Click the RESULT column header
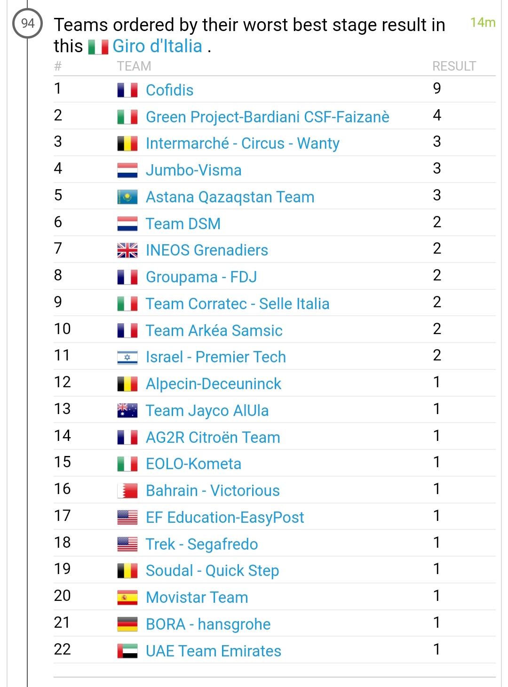Viewport: 508px width, 687px height. pyautogui.click(x=454, y=66)
